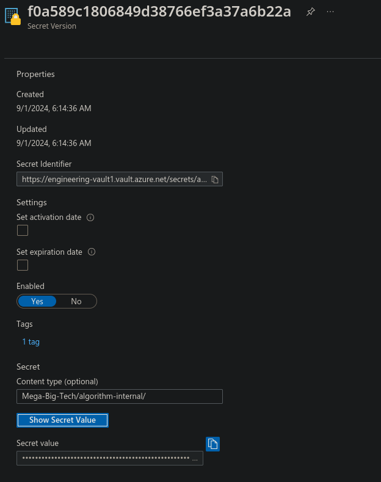Show info for Set activation date
This screenshot has width=381, height=482.
coord(90,217)
